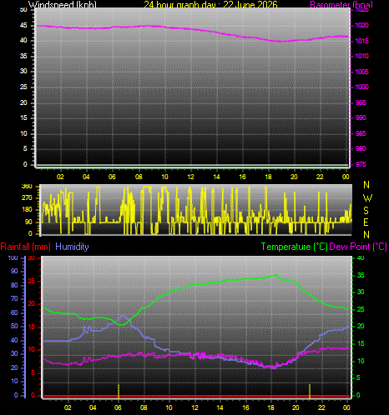Click the 1010 value on barometer axis
This screenshot has width=389, height=415.
coord(361,56)
